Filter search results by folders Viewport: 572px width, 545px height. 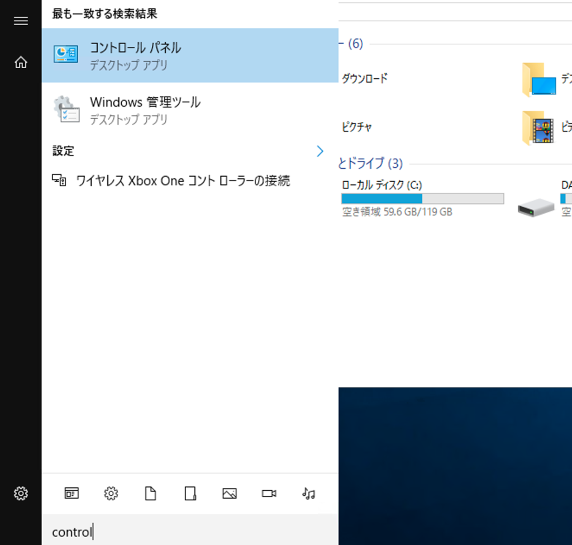pyautogui.click(x=190, y=494)
